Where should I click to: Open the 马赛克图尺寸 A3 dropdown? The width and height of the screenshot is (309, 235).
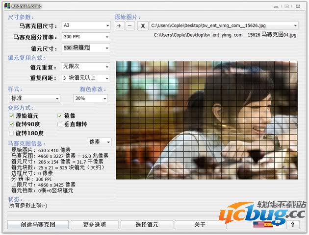tap(85, 25)
